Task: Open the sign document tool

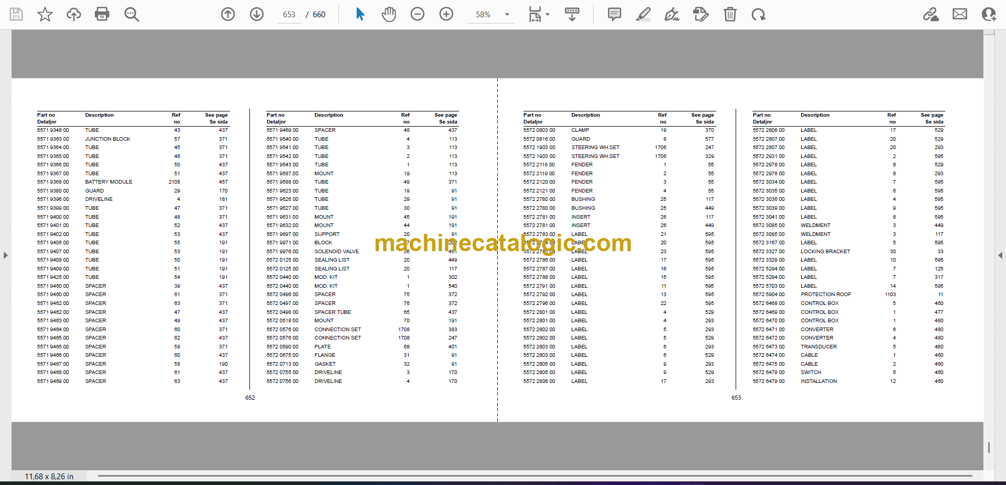Action: tap(672, 14)
